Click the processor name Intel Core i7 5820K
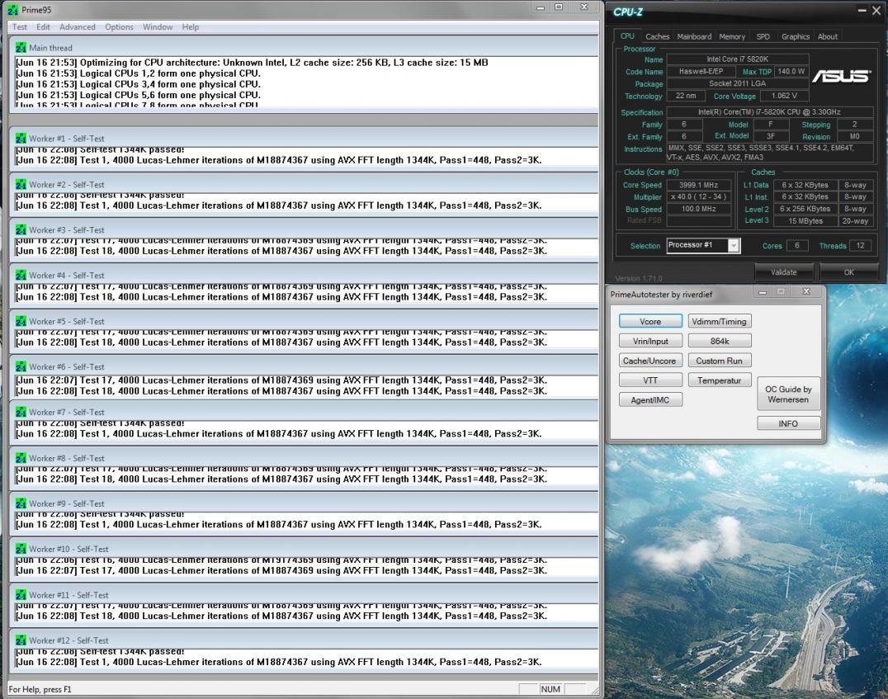This screenshot has height=699, width=888. point(737,59)
